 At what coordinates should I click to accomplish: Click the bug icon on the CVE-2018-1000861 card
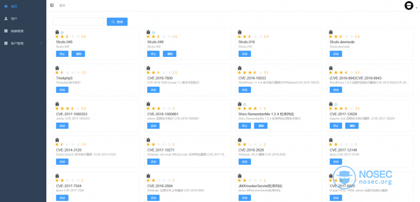(148, 104)
